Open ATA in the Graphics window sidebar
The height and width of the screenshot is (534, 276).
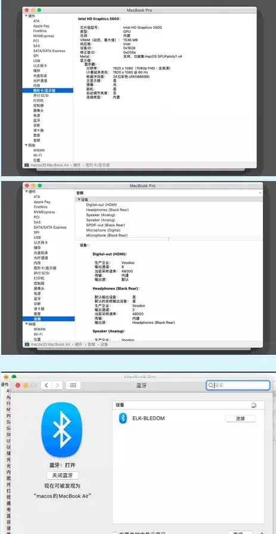click(36, 21)
